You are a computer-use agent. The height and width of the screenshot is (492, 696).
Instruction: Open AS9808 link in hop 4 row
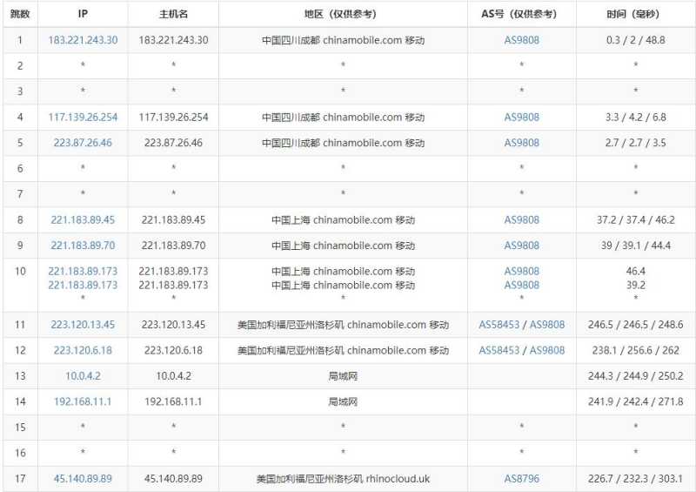pyautogui.click(x=521, y=118)
